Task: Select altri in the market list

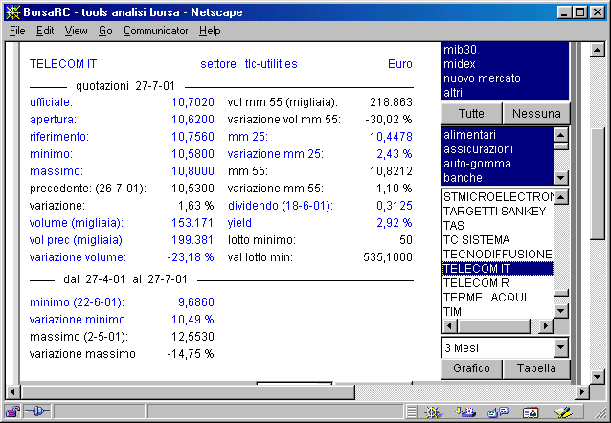Action: 505,93
